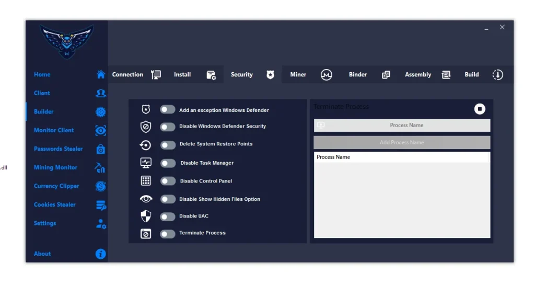Click the Settings user-gear icon in sidebar

[x=101, y=224]
